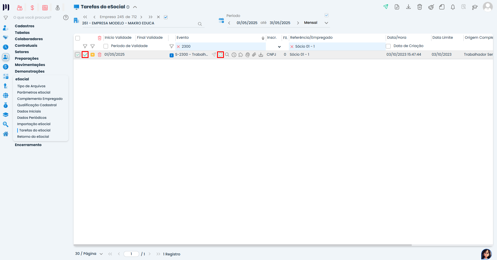This screenshot has width=497, height=260.
Task: Open the Encerramento menu section
Action: (28, 145)
